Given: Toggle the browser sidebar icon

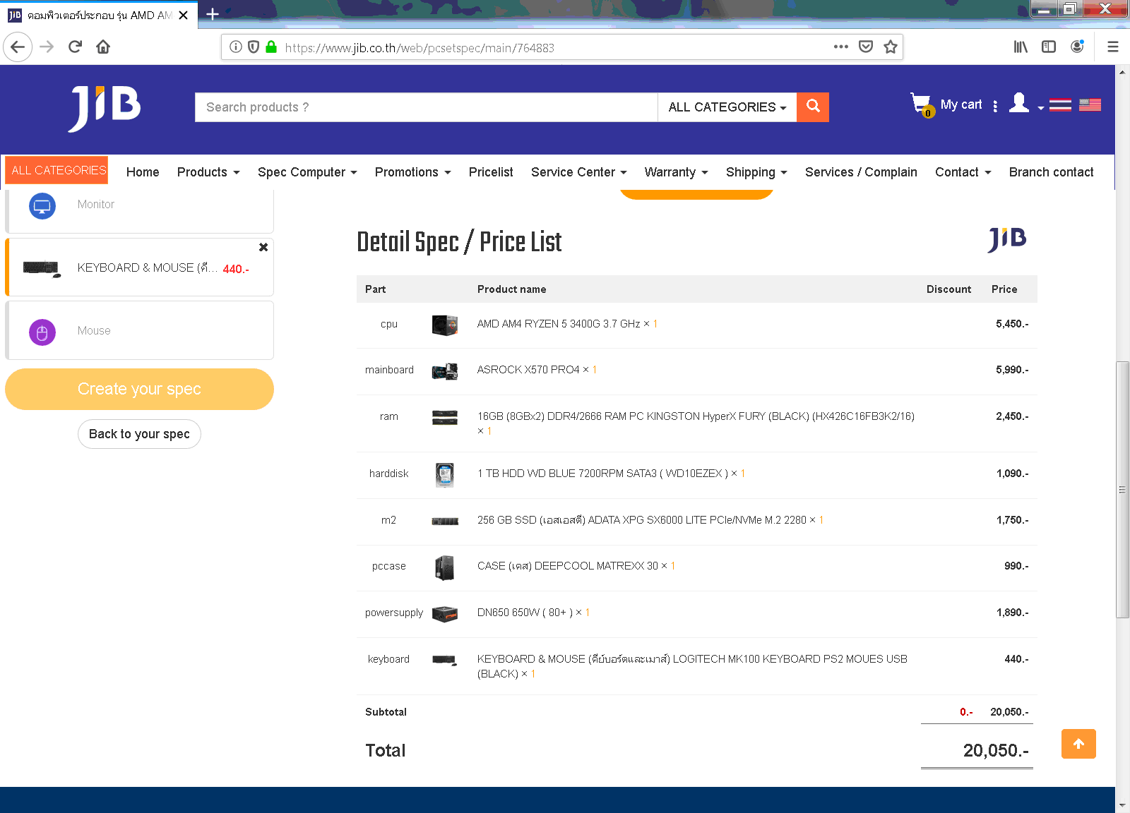Looking at the screenshot, I should pos(1049,47).
